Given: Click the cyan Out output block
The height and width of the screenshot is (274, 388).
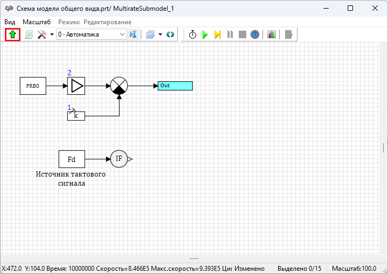Looking at the screenshot, I should tap(175, 86).
